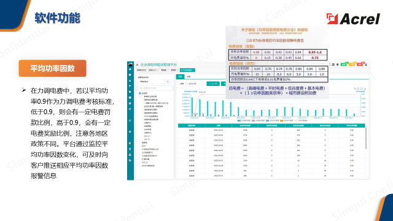The width and height of the screenshot is (393, 221).
Task: Open the active teal tab in the page tab bar
Action: coord(187,70)
